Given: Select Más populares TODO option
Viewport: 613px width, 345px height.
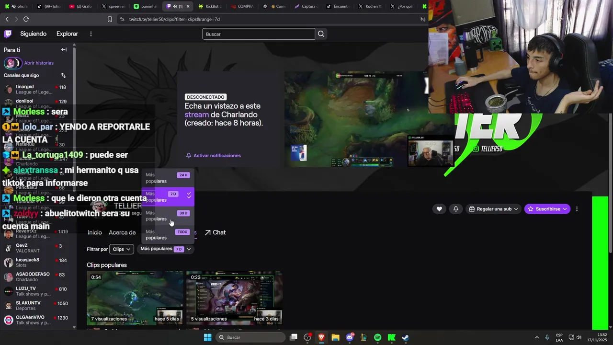Looking at the screenshot, I should (x=168, y=234).
